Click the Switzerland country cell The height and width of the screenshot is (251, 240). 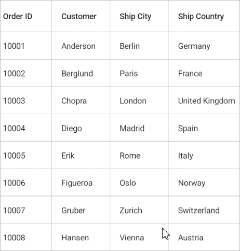coord(204,210)
